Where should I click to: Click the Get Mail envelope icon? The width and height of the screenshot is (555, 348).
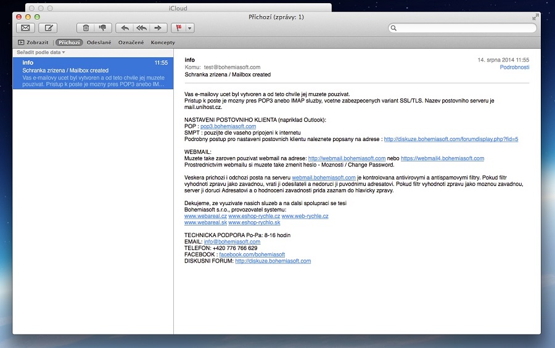(x=25, y=28)
